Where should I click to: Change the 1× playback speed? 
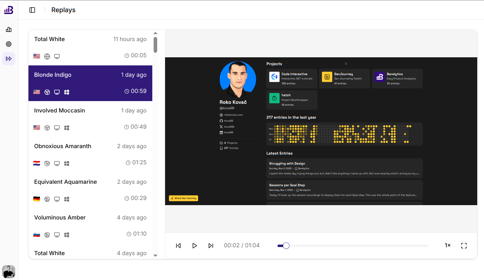point(447,245)
